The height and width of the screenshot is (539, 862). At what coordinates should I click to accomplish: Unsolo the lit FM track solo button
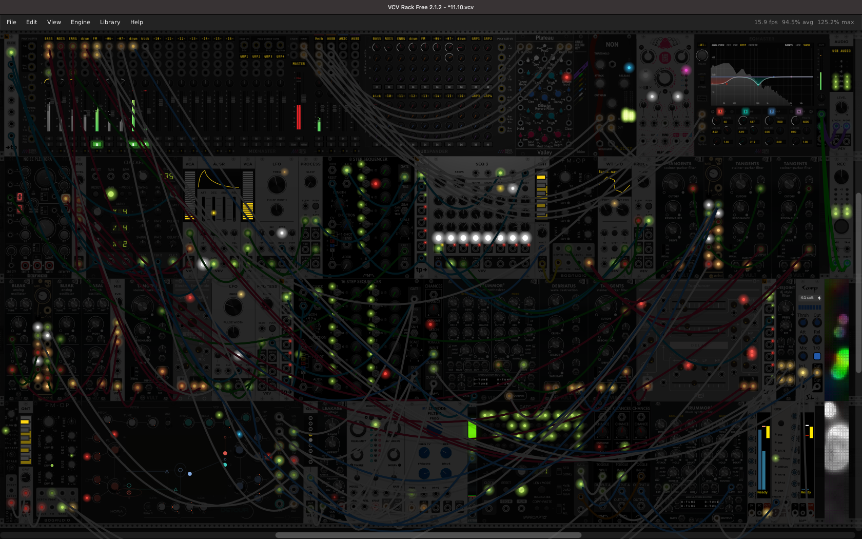(x=96, y=145)
